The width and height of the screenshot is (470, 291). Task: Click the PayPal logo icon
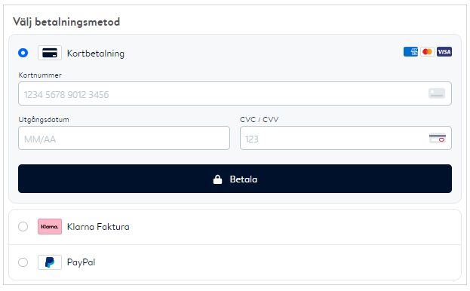[50, 262]
